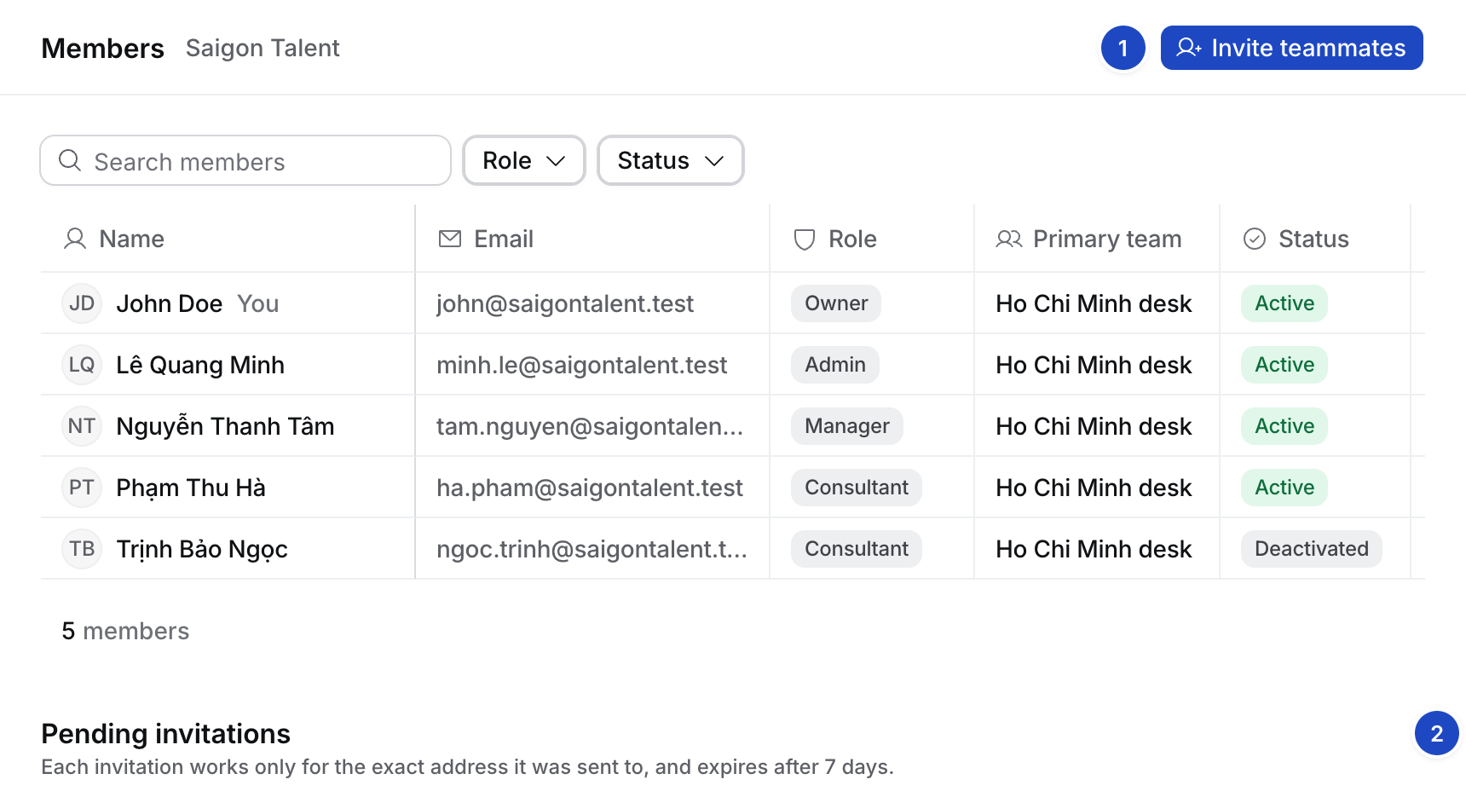Viewport: 1466px width, 791px height.
Task: Click the check-circle icon in Status header
Action: coord(1255,239)
